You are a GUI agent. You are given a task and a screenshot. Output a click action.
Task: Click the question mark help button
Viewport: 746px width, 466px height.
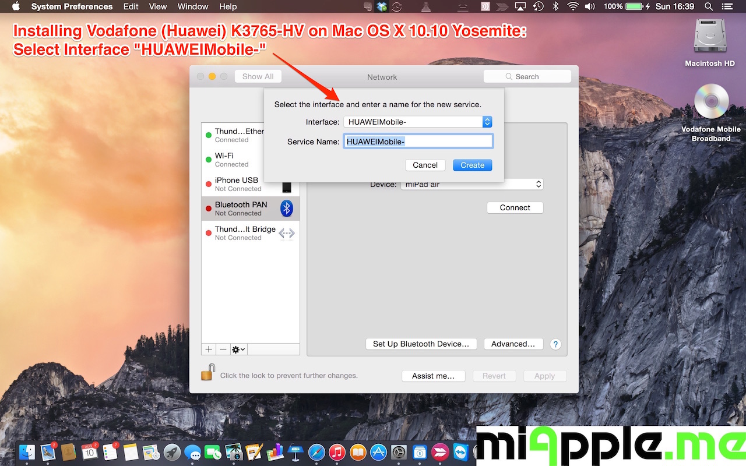(x=555, y=344)
